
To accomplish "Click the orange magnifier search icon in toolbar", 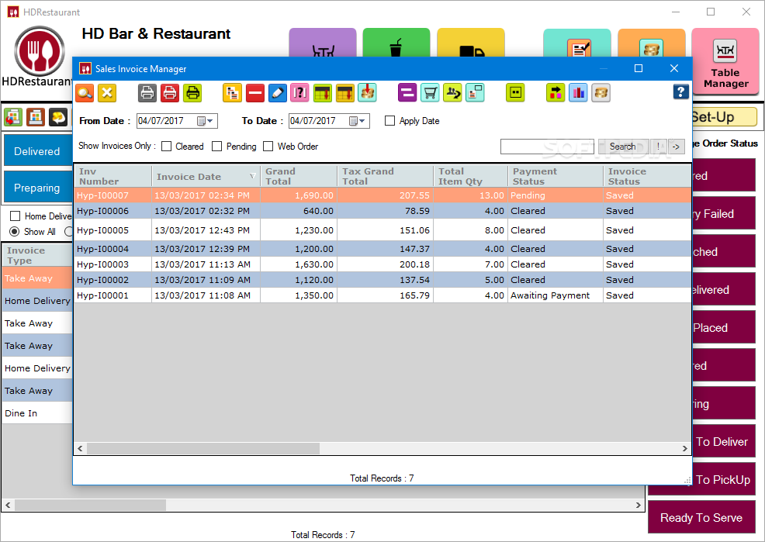I will coord(85,92).
